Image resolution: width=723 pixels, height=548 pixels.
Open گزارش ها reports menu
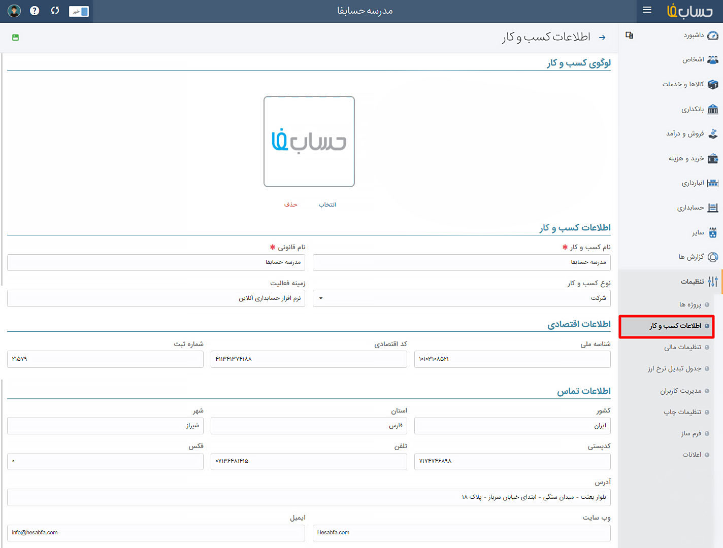[698, 257]
